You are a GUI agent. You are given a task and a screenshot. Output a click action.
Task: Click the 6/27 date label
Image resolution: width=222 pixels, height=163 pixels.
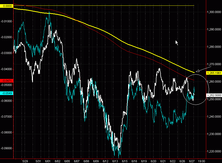click(x=192, y=161)
